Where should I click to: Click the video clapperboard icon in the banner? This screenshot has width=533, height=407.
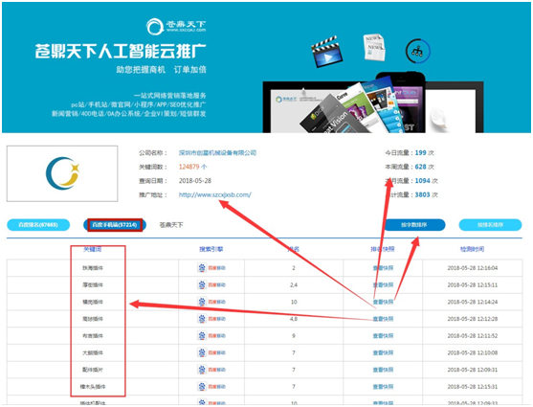326,52
